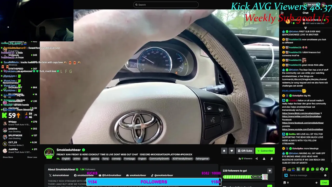Select the fathergamer tag
Image resolution: width=332 pixels, height=187 pixels.
pyautogui.click(x=202, y=159)
